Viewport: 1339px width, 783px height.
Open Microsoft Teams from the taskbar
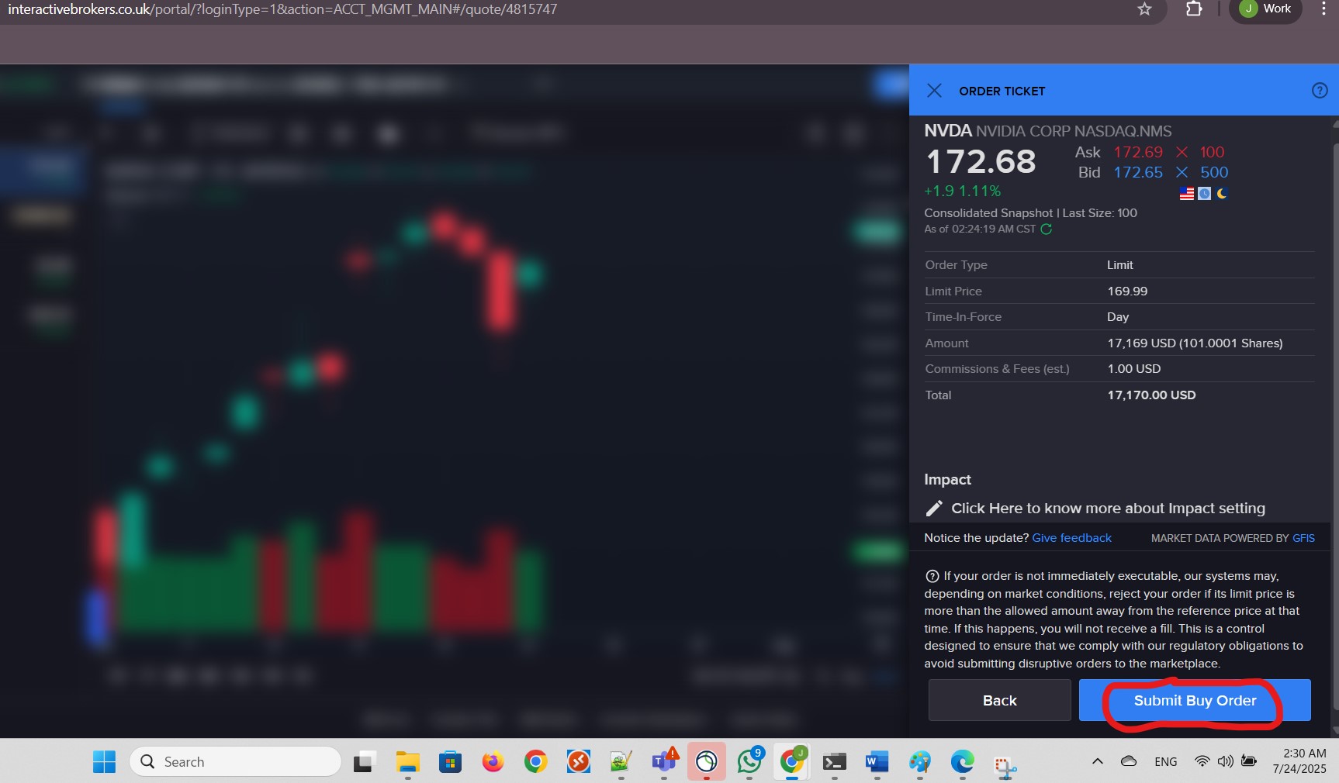664,762
